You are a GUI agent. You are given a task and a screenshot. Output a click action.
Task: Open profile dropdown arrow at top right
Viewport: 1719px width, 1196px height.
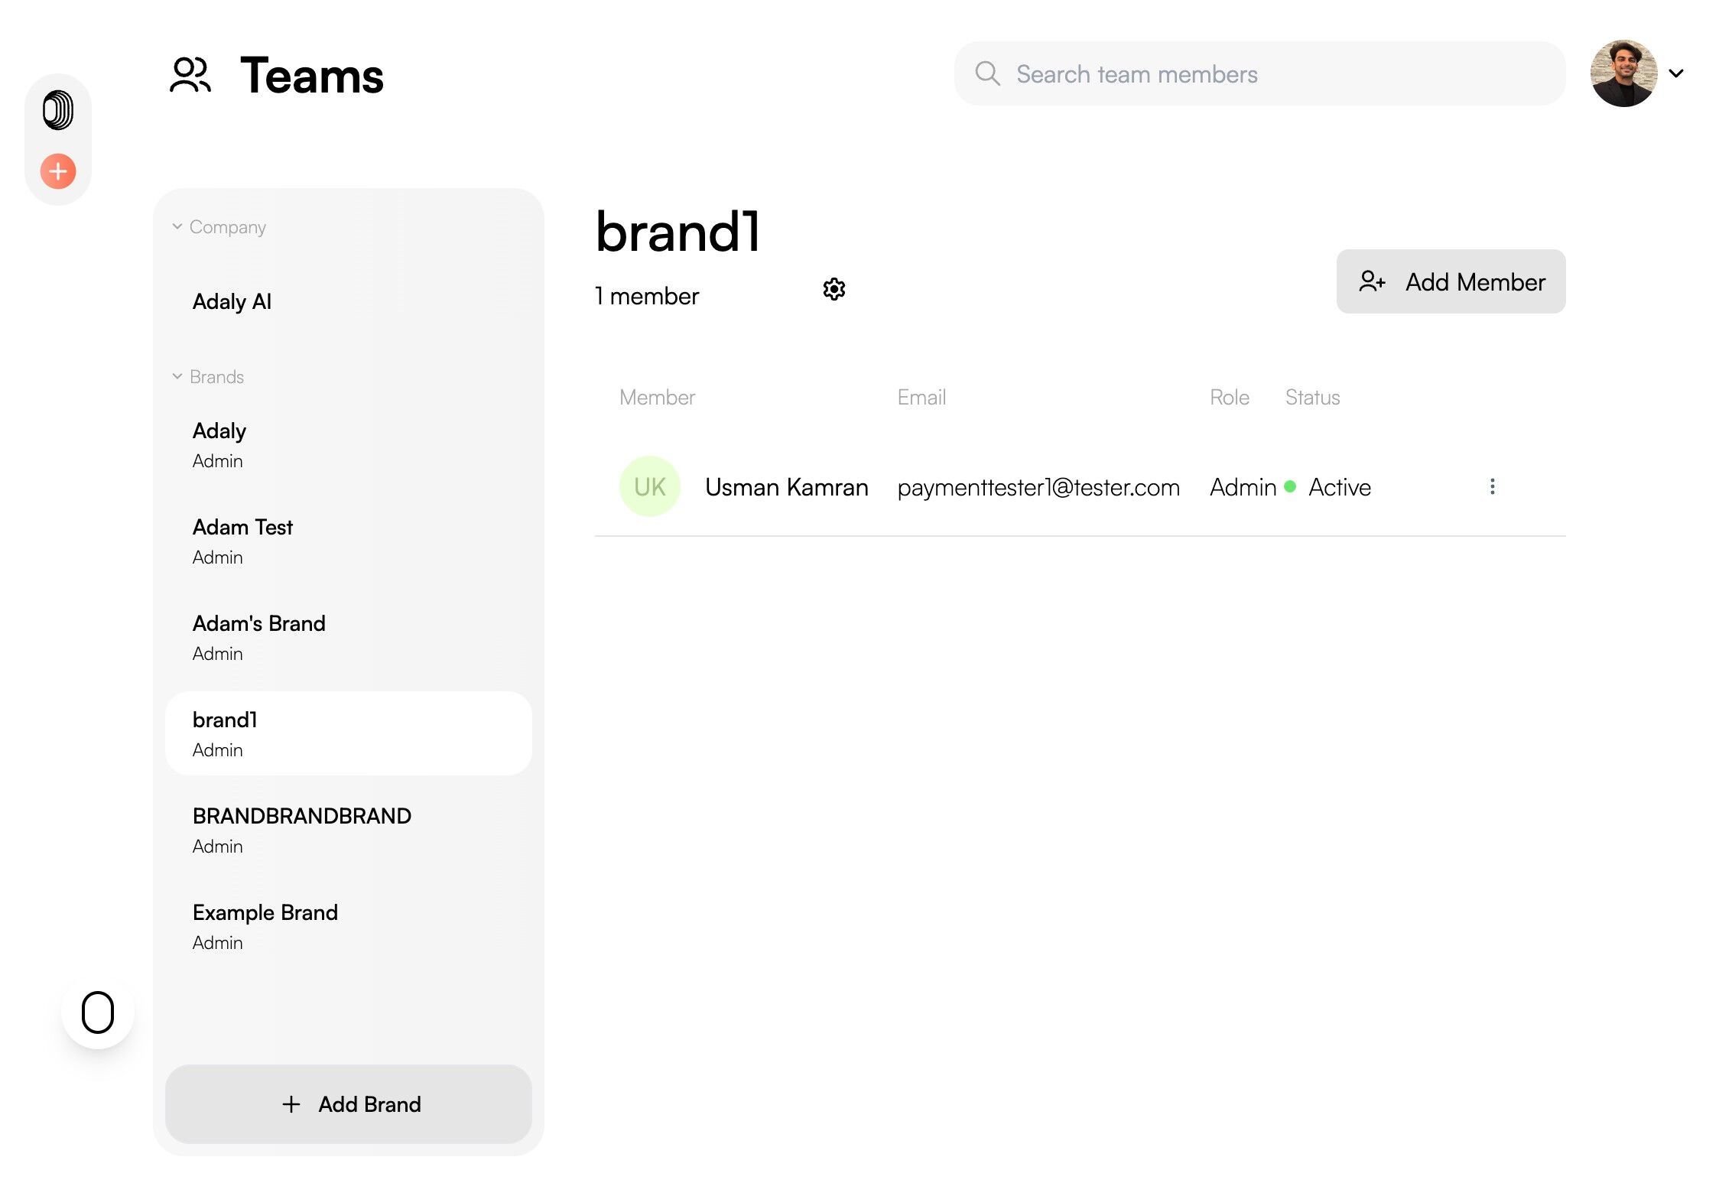click(1676, 73)
